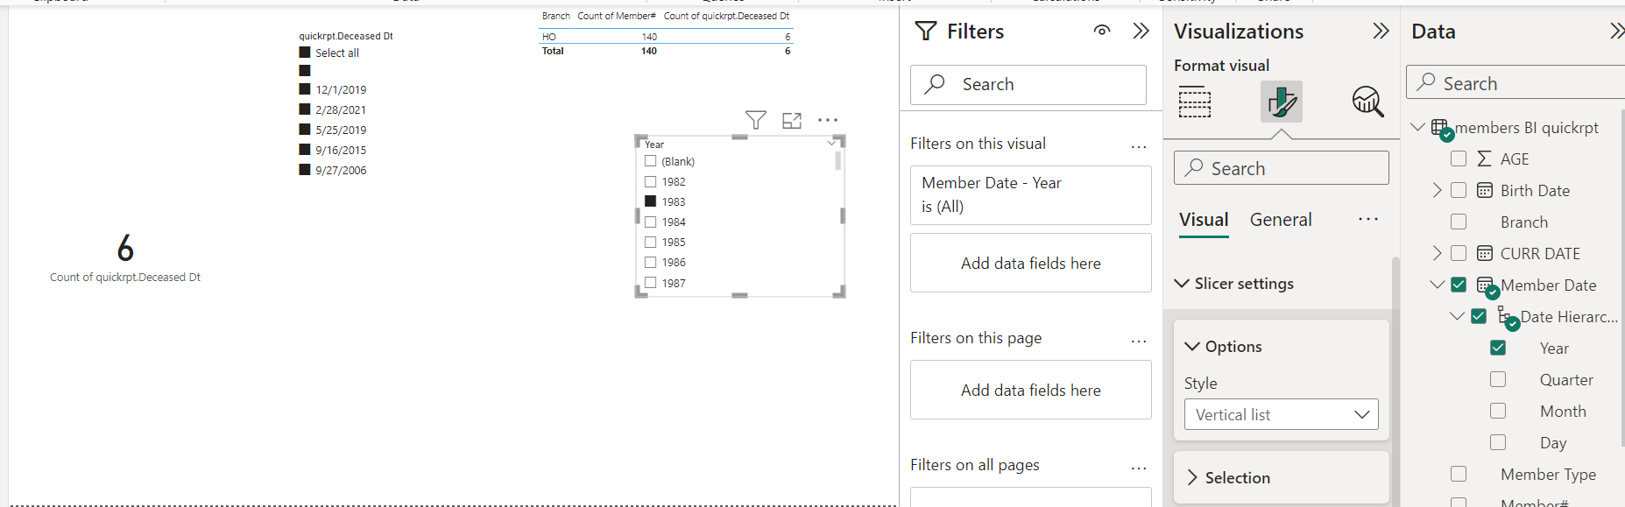This screenshot has width=1625, height=507.
Task: Collapse the Date Hierarchy node
Action: pos(1457,316)
